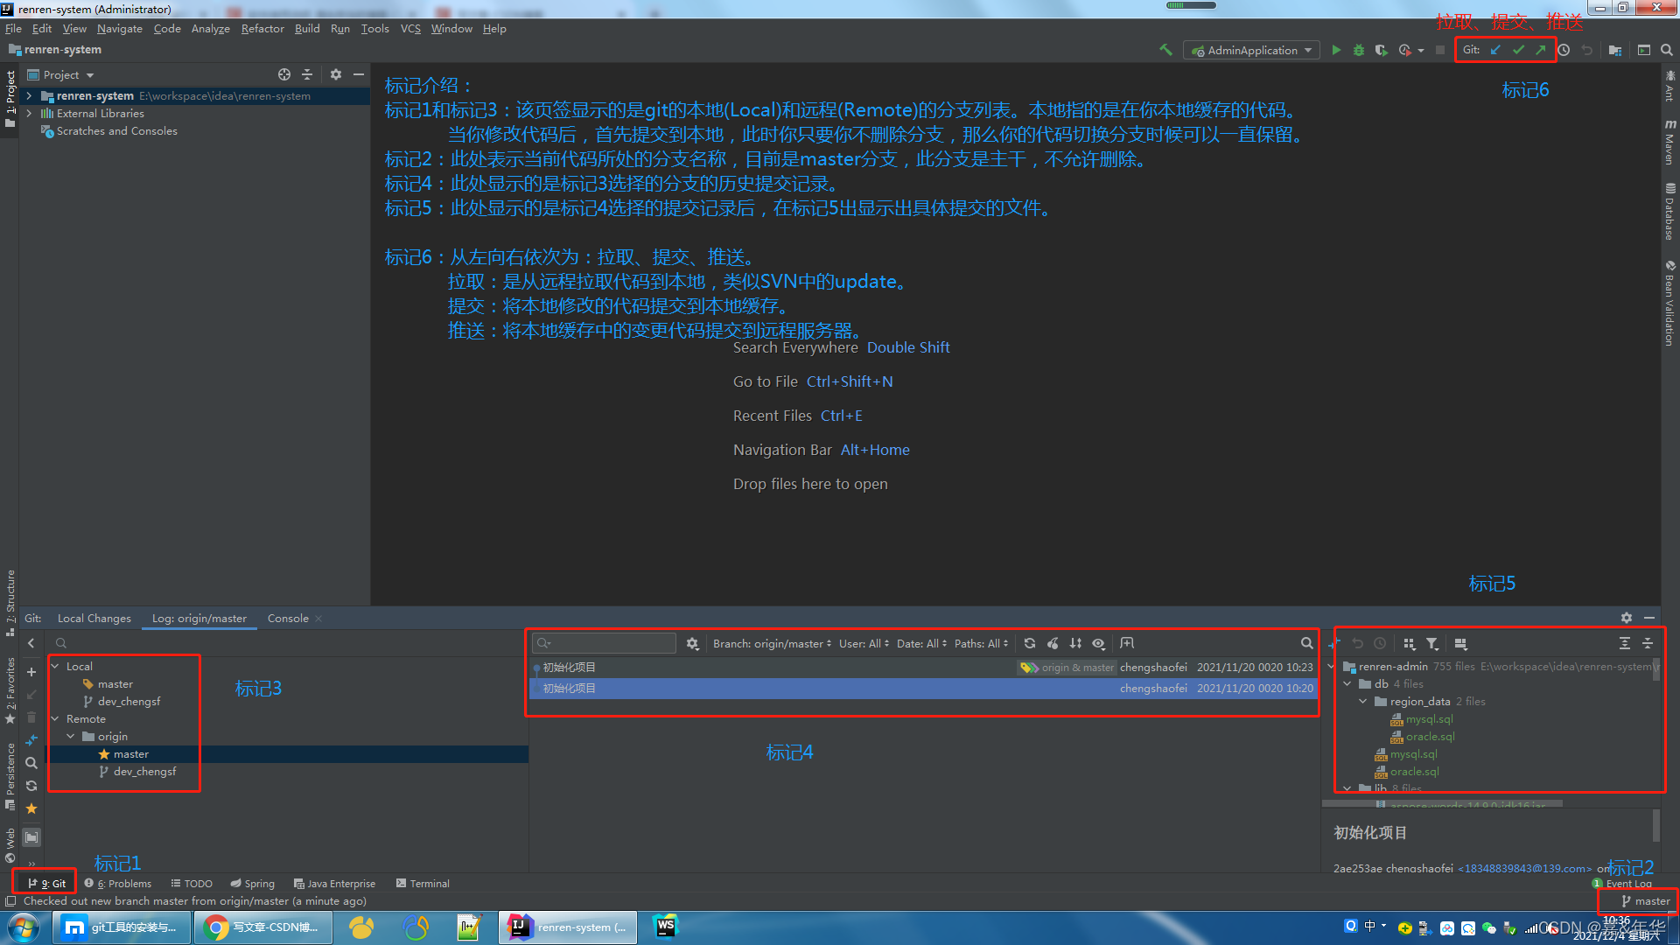This screenshot has height=945, width=1680.
Task: Open Paths: All filter dropdown
Action: pos(981,643)
